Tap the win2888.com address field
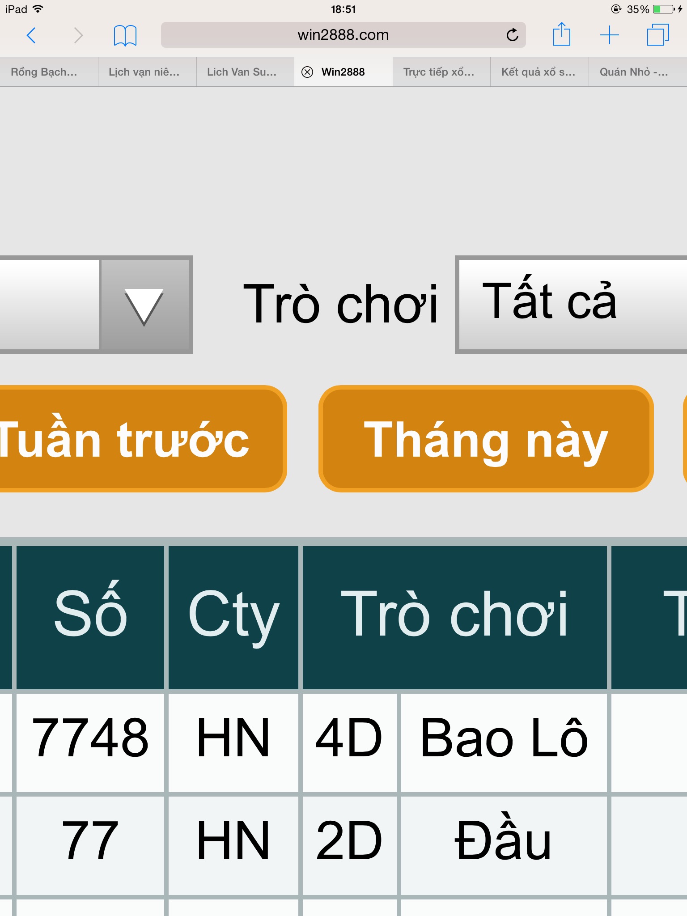 [x=343, y=35]
